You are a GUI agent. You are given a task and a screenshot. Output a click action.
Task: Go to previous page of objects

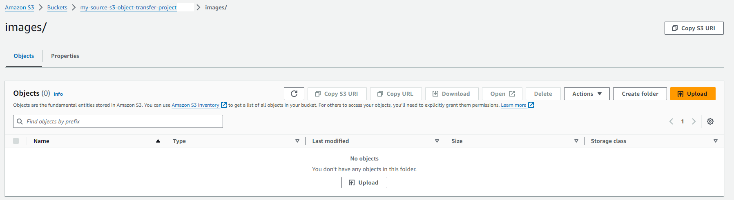(x=671, y=121)
